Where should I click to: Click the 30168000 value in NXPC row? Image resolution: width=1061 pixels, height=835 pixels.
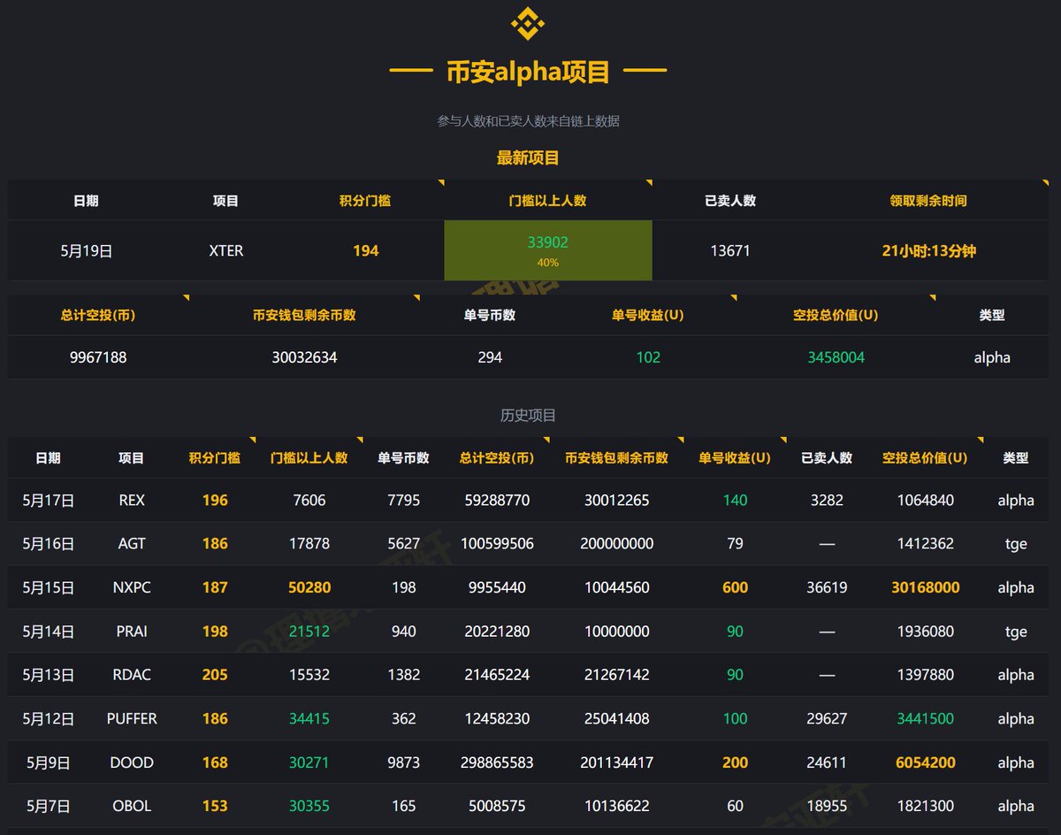(x=926, y=587)
